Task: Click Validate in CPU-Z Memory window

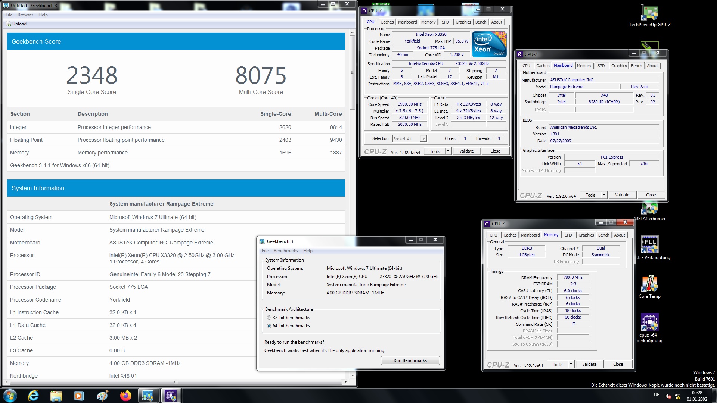Action: click(x=589, y=364)
